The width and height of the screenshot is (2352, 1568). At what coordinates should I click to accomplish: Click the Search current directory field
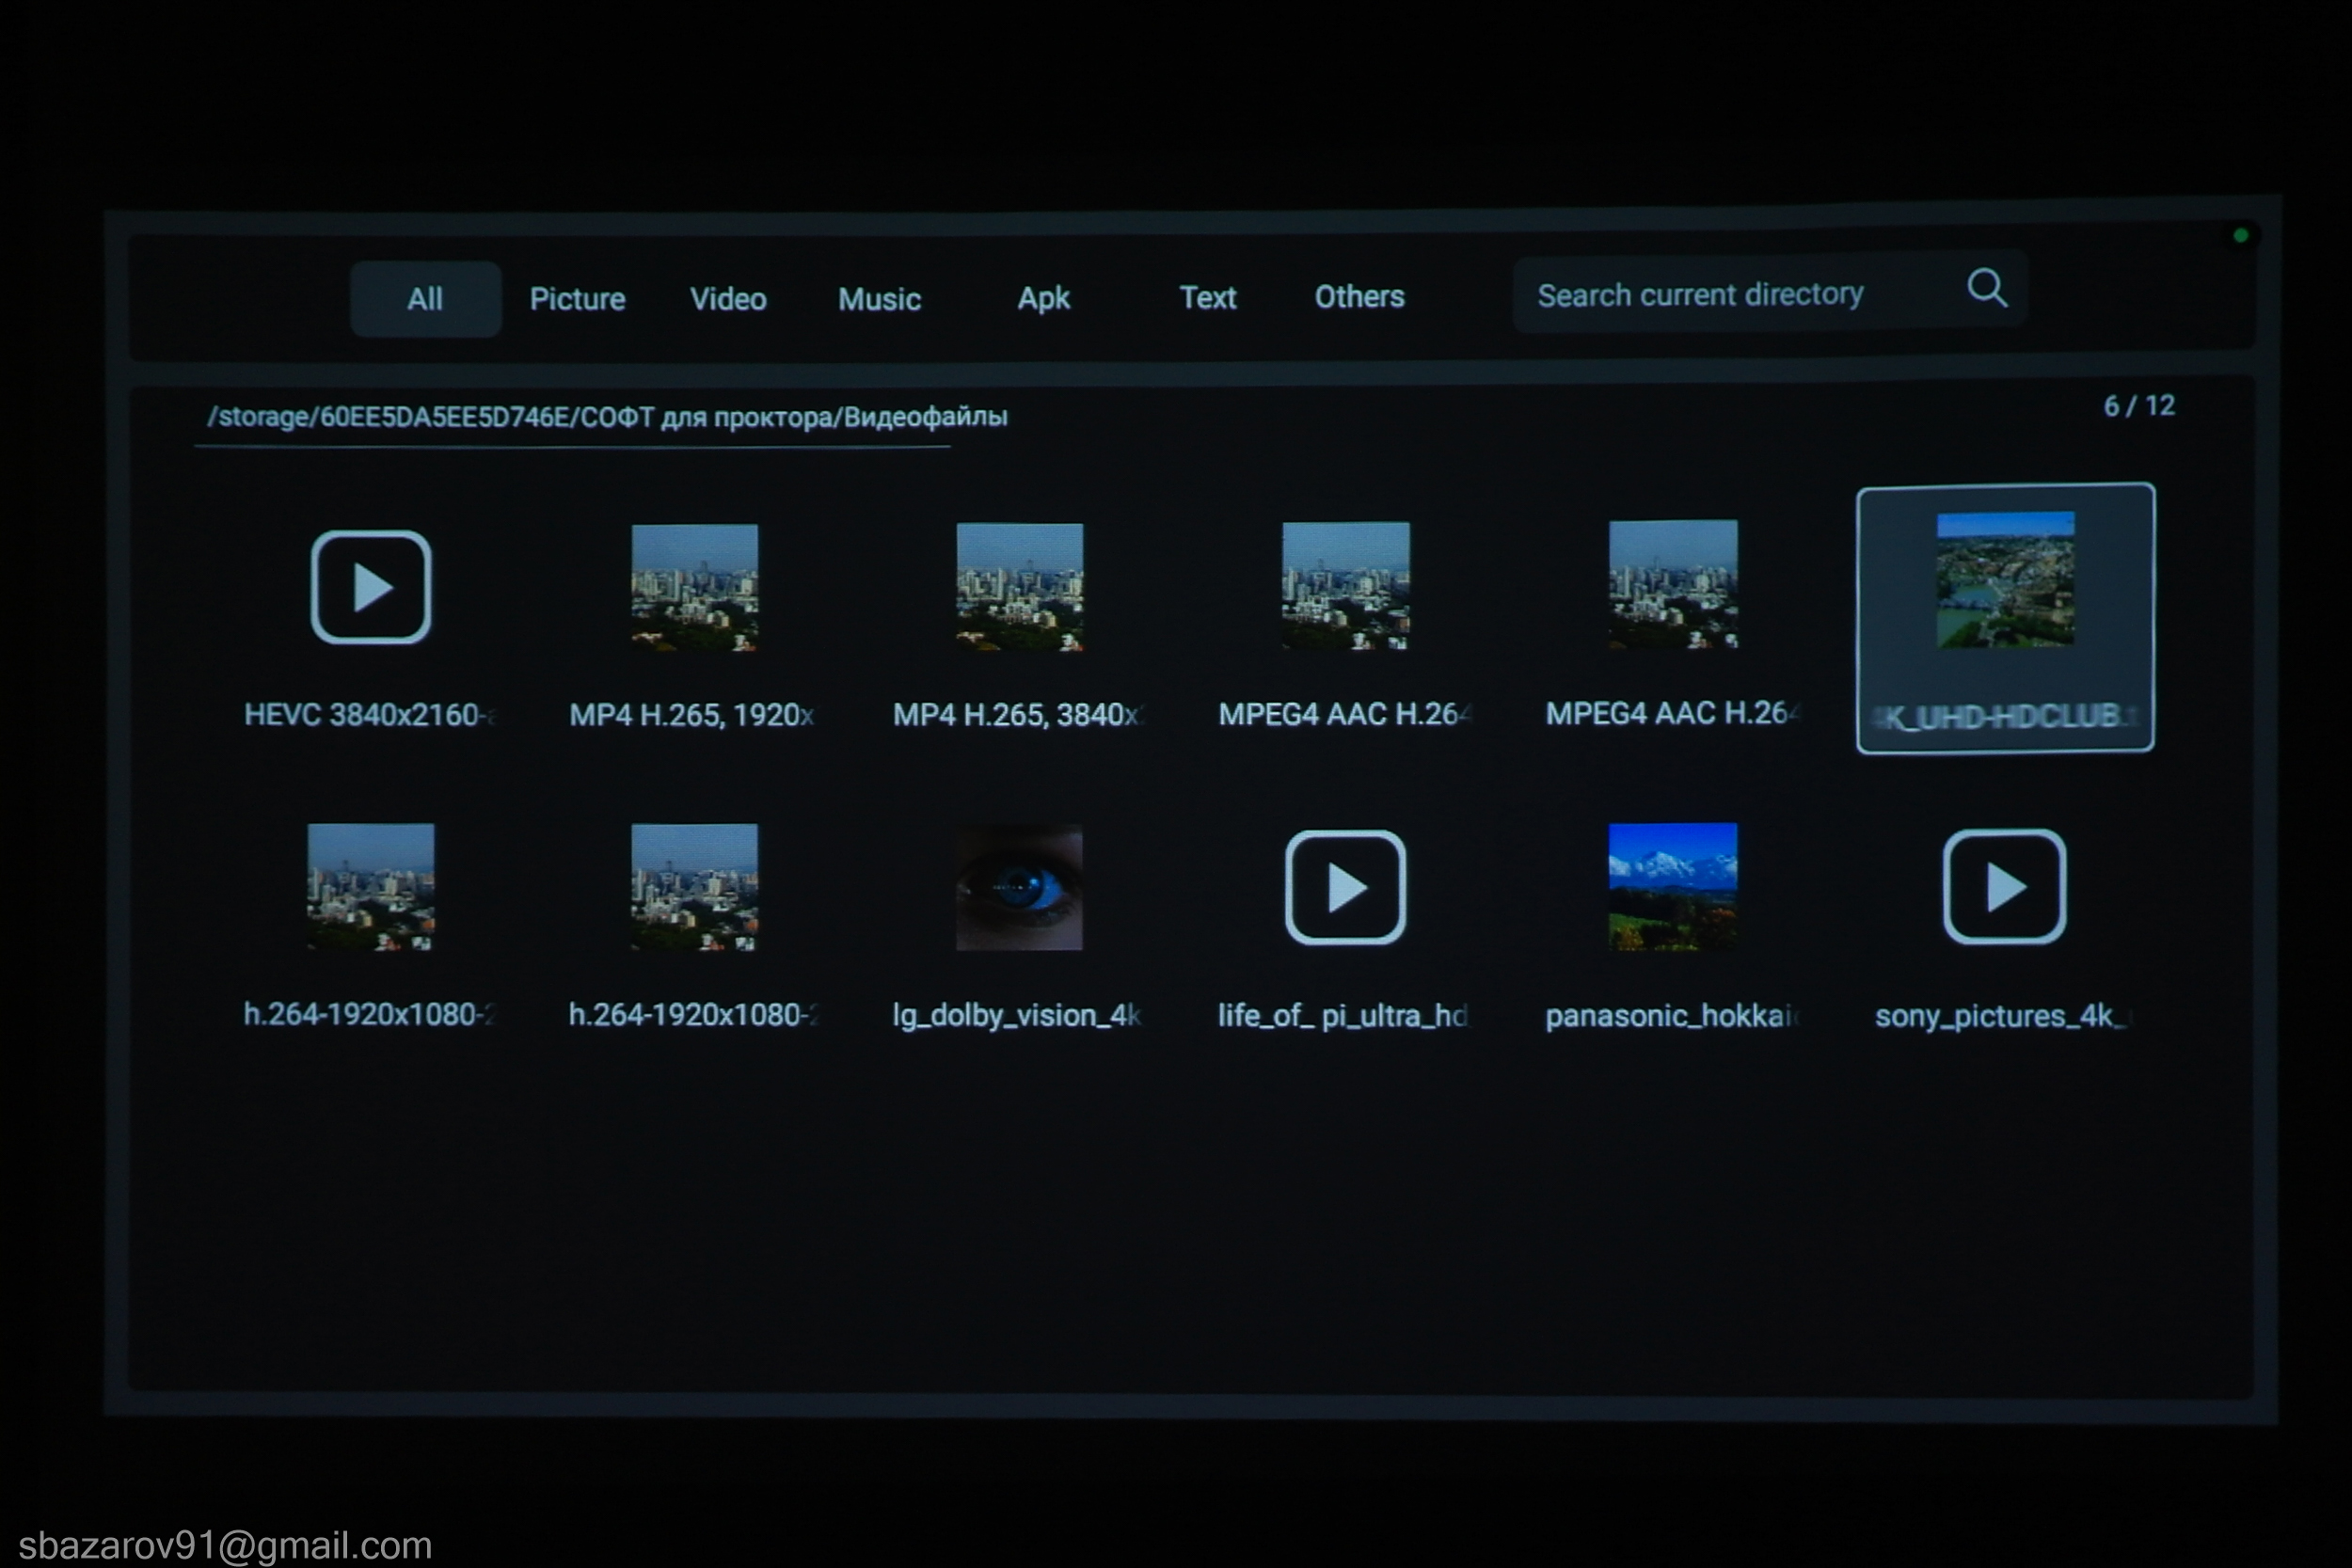point(1700,294)
